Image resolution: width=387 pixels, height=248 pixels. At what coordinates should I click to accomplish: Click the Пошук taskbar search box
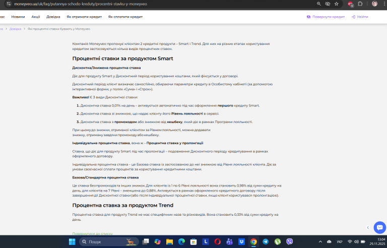tap(109, 241)
